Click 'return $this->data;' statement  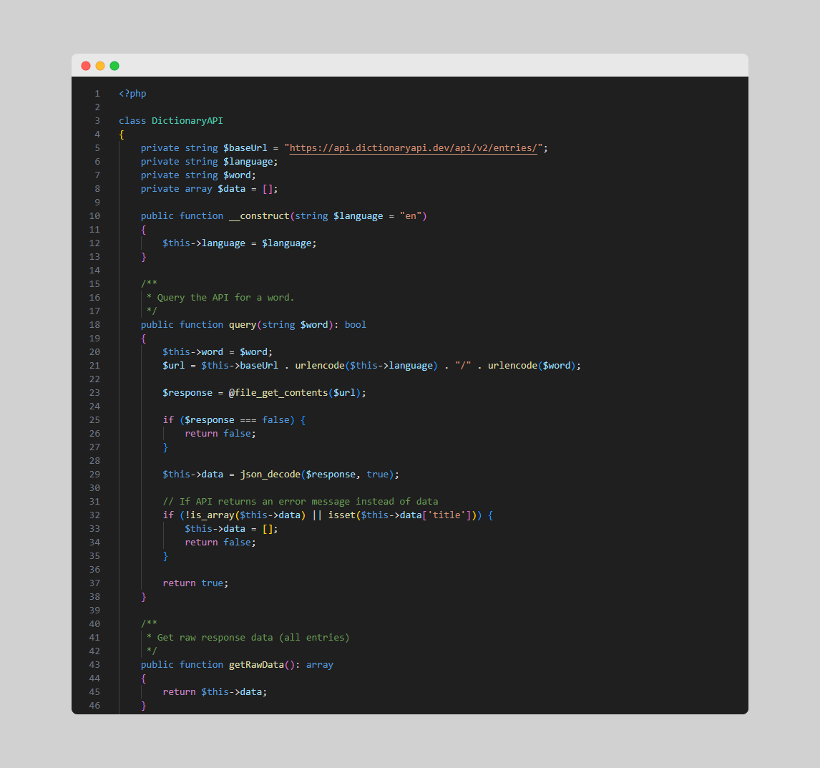coord(215,692)
